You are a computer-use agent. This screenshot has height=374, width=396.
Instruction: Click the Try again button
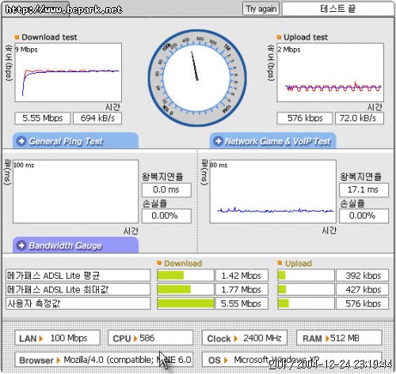pos(261,9)
